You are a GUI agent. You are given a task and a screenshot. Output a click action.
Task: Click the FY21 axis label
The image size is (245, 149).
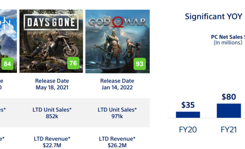(229, 129)
